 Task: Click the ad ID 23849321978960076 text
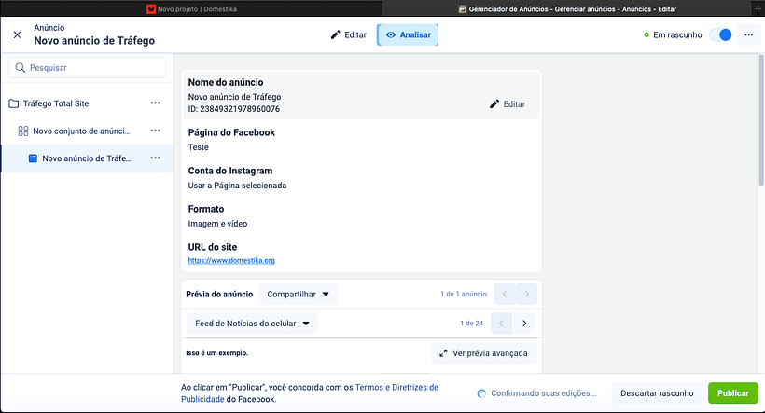click(234, 109)
